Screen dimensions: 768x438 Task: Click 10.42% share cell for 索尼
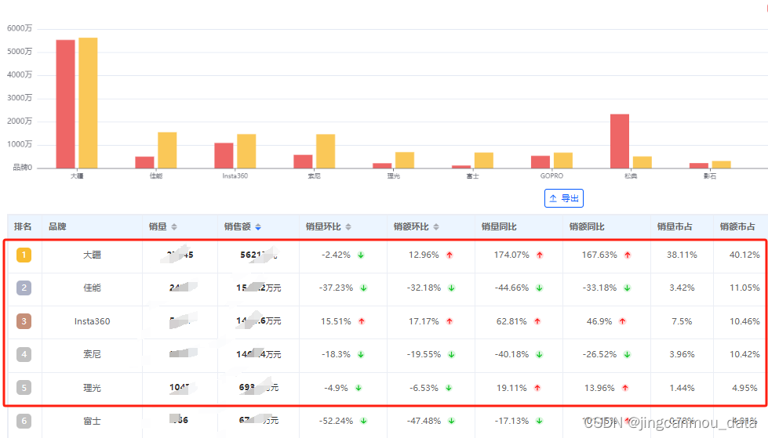[744, 354]
